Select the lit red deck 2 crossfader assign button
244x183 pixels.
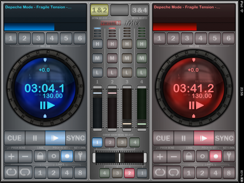coord(129,173)
